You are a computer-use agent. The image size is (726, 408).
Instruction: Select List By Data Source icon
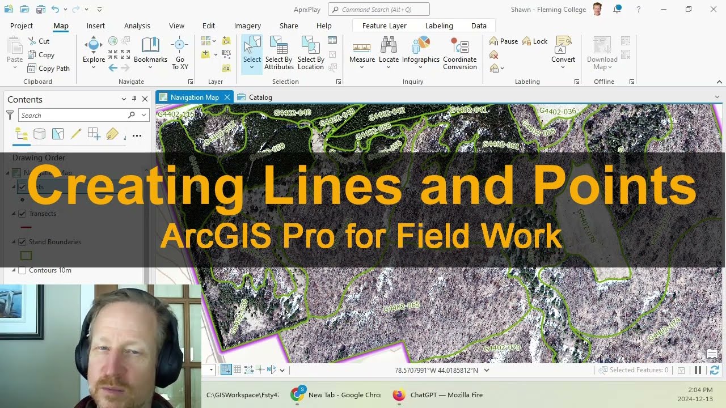(39, 134)
